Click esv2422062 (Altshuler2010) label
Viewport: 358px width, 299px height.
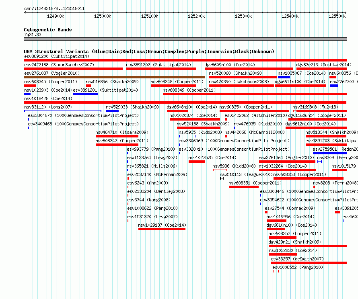coord(256,115)
